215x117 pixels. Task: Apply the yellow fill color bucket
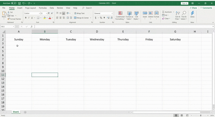[45, 18]
